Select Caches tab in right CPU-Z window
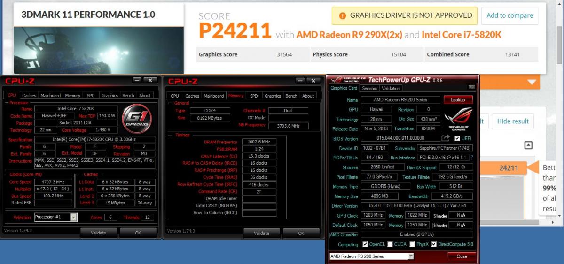The width and height of the screenshot is (564, 264). pyautogui.click(x=192, y=96)
